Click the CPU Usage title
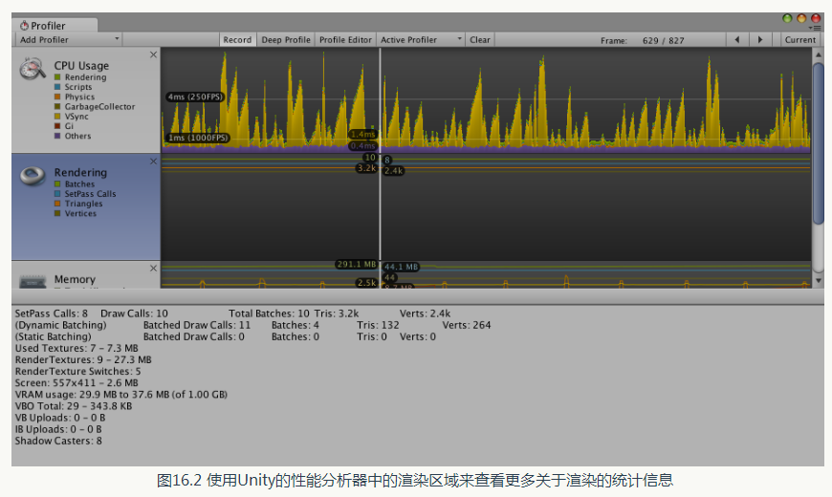 [x=81, y=66]
